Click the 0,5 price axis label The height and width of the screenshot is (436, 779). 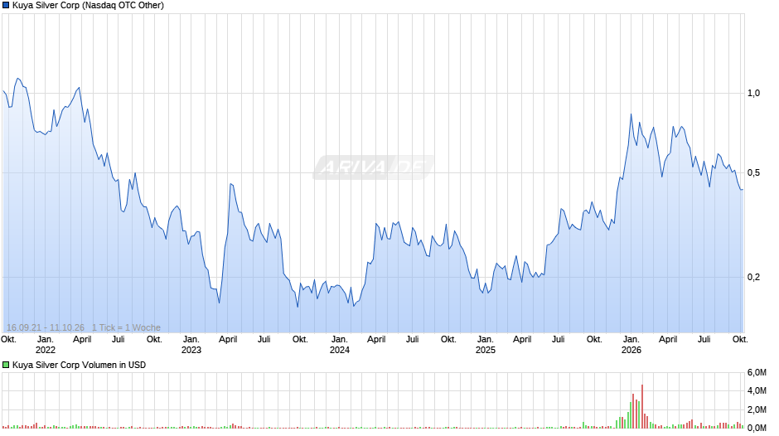click(x=753, y=173)
